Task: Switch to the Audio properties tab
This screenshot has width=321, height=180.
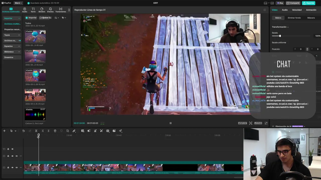Action: tap(285, 10)
